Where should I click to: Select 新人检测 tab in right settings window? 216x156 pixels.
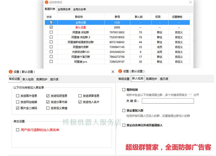[x=138, y=79]
